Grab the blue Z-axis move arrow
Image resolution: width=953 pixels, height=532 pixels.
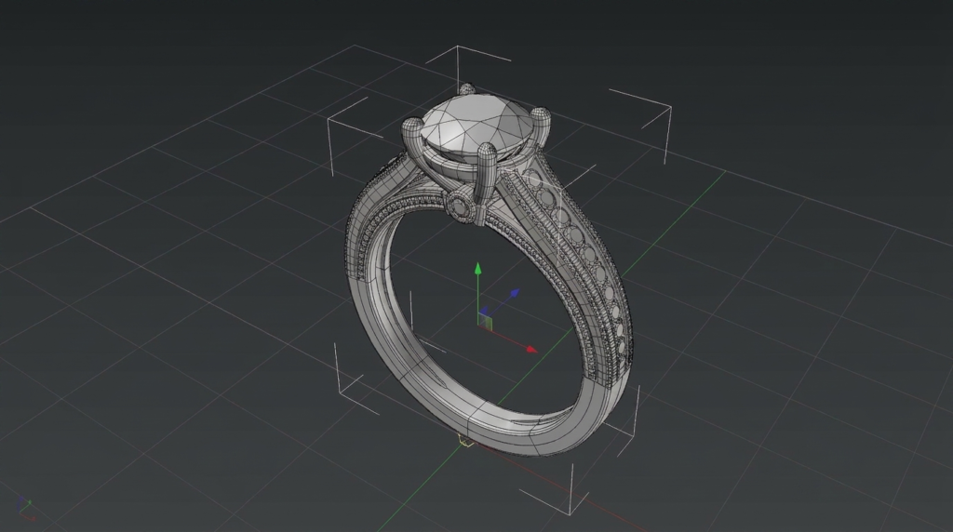pyautogui.click(x=514, y=294)
